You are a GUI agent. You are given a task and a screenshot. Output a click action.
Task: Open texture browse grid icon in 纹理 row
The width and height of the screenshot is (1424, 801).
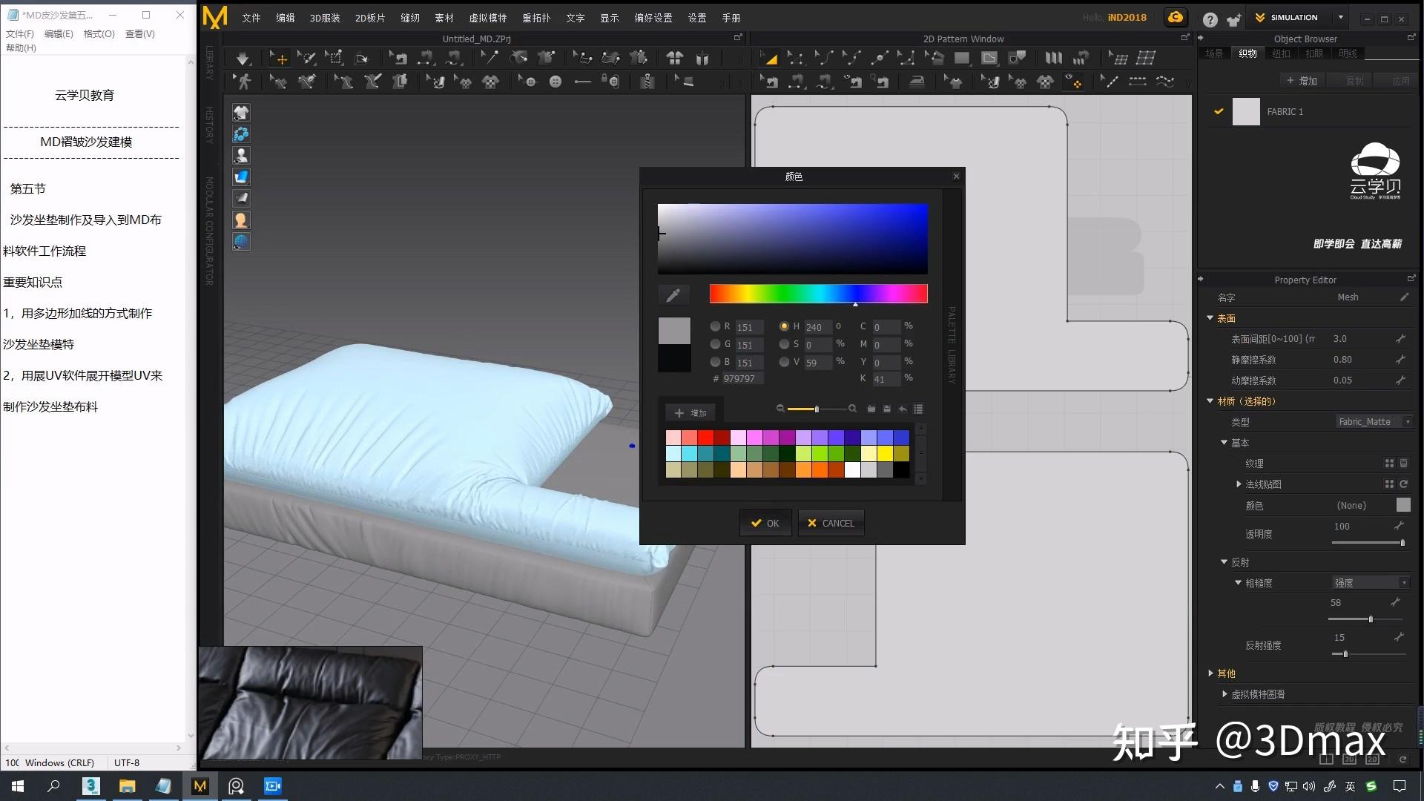[x=1389, y=463]
